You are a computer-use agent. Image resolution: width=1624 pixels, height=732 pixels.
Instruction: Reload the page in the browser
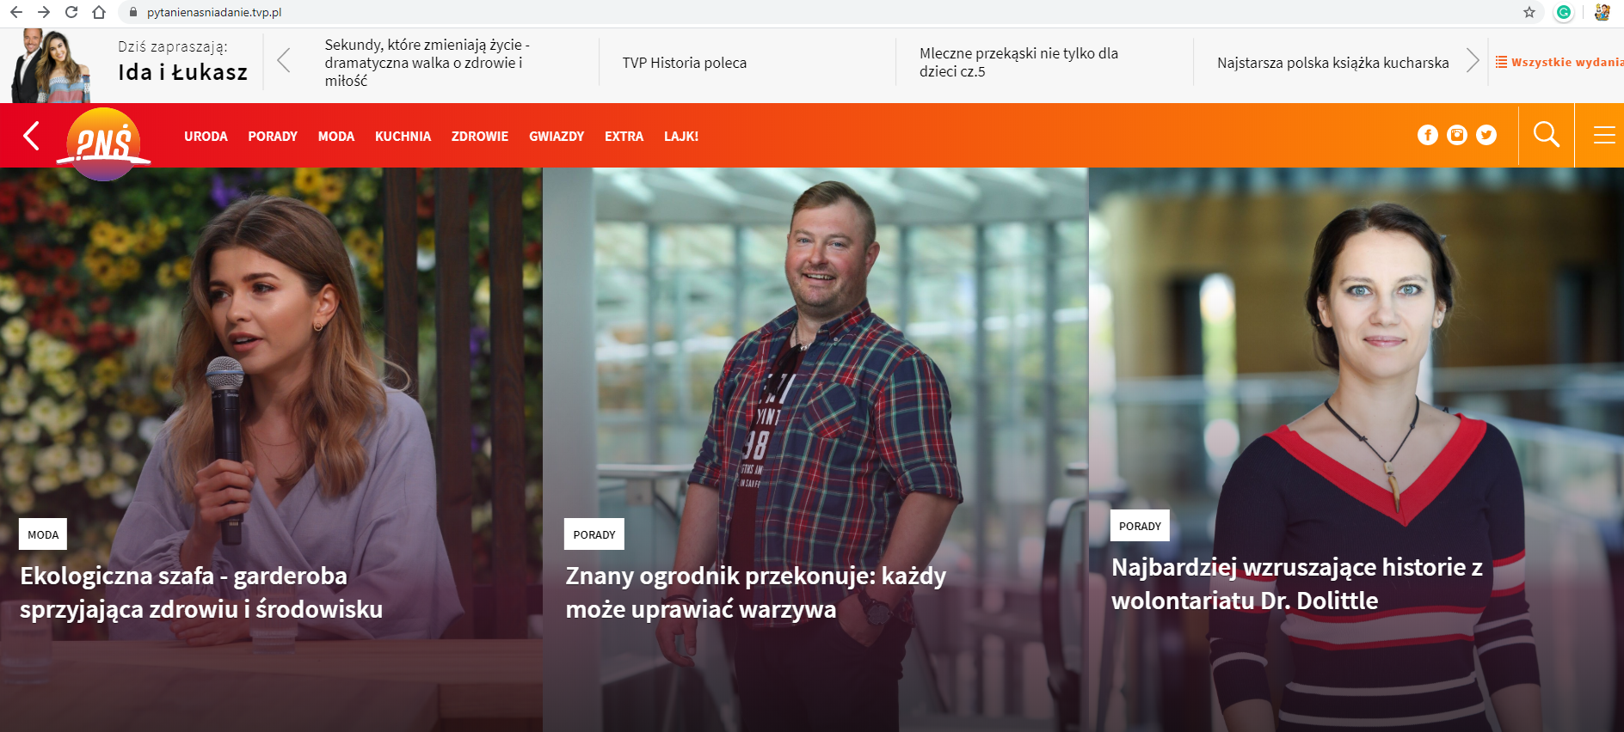click(71, 12)
